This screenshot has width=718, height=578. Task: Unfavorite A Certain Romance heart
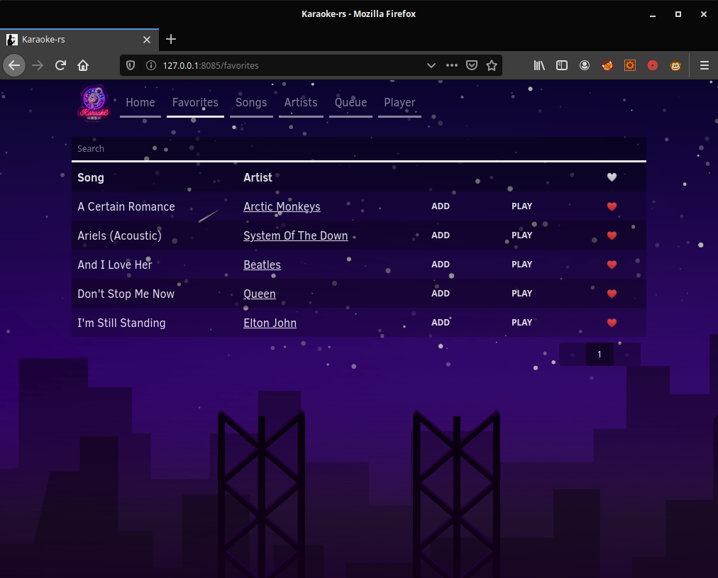tap(612, 207)
